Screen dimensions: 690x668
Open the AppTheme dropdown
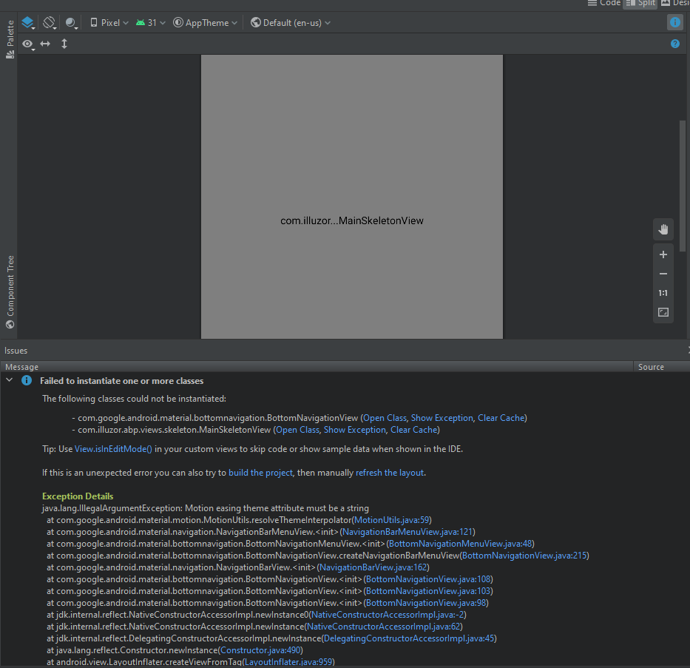[x=205, y=23]
